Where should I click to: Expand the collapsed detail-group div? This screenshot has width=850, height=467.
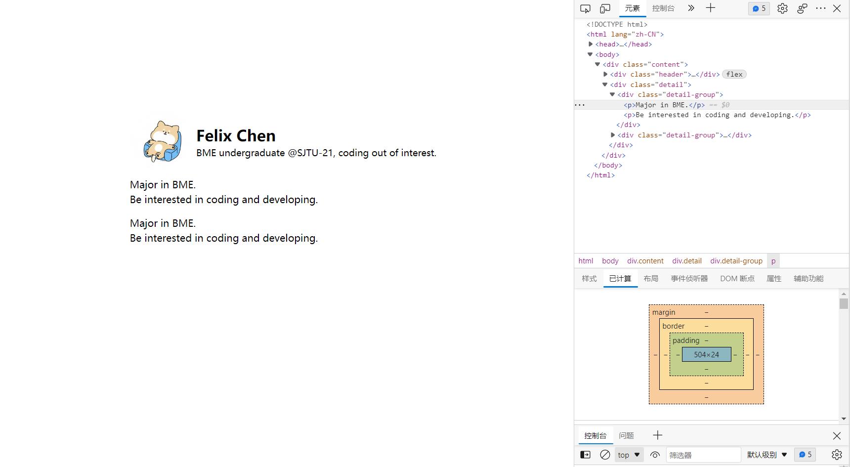613,135
